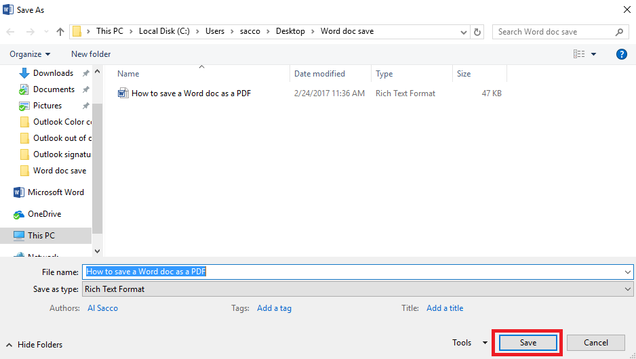Expand address bar previous locations dropdown
Image resolution: width=636 pixels, height=359 pixels.
[464, 32]
